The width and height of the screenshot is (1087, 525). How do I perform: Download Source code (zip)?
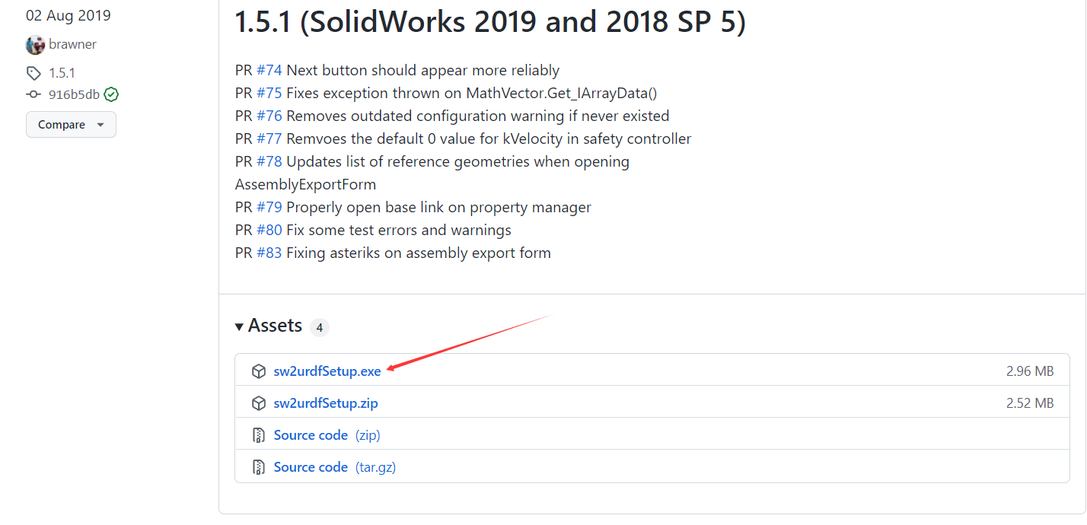327,435
